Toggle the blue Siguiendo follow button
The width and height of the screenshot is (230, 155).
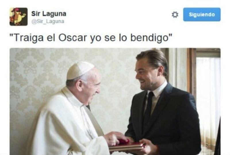202,15
